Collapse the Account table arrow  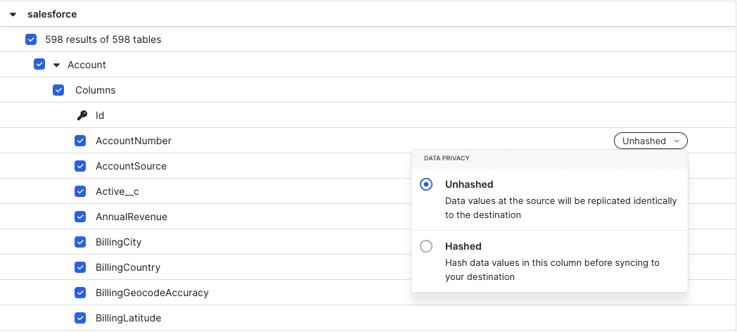tap(57, 65)
